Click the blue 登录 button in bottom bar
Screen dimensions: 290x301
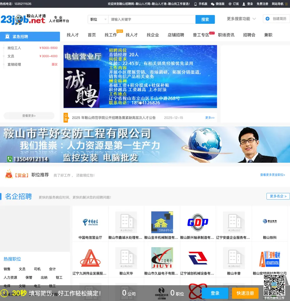tap(215, 293)
